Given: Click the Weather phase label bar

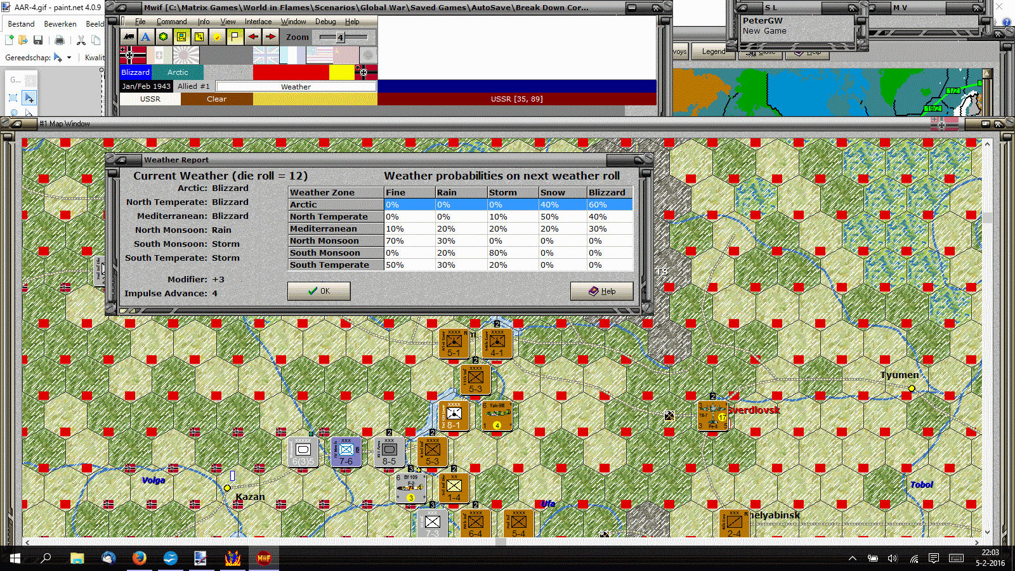Looking at the screenshot, I should pos(296,86).
